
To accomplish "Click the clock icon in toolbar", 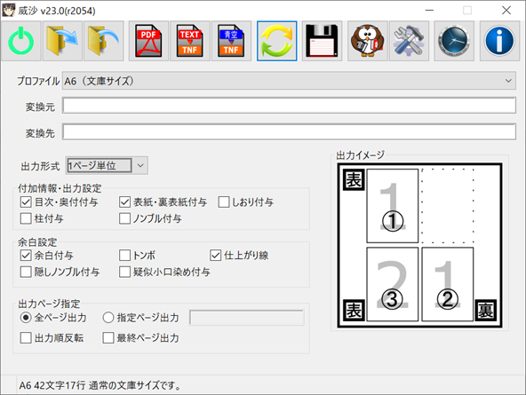I will point(454,41).
